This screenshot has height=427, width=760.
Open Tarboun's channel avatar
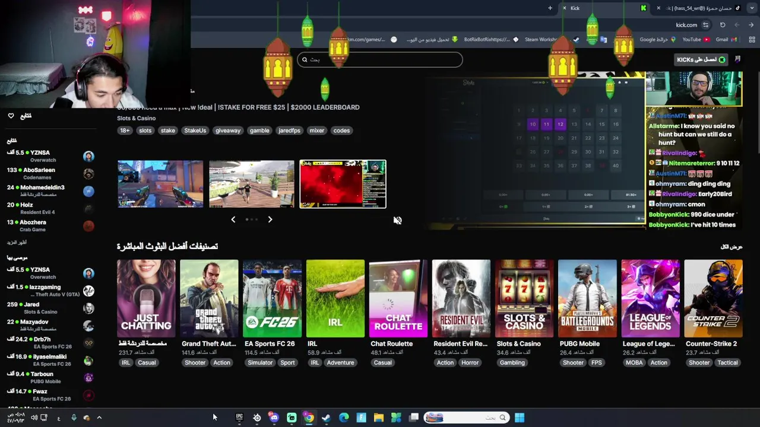(x=88, y=378)
